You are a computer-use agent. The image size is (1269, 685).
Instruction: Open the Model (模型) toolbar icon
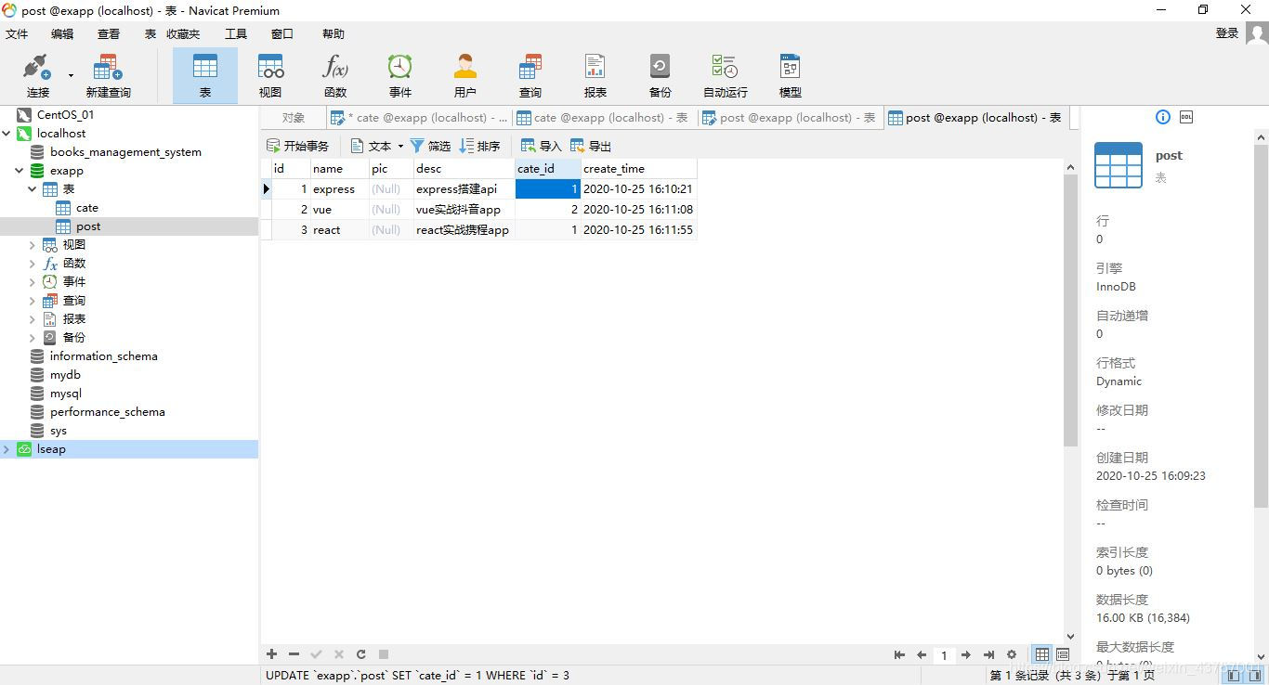click(x=791, y=76)
